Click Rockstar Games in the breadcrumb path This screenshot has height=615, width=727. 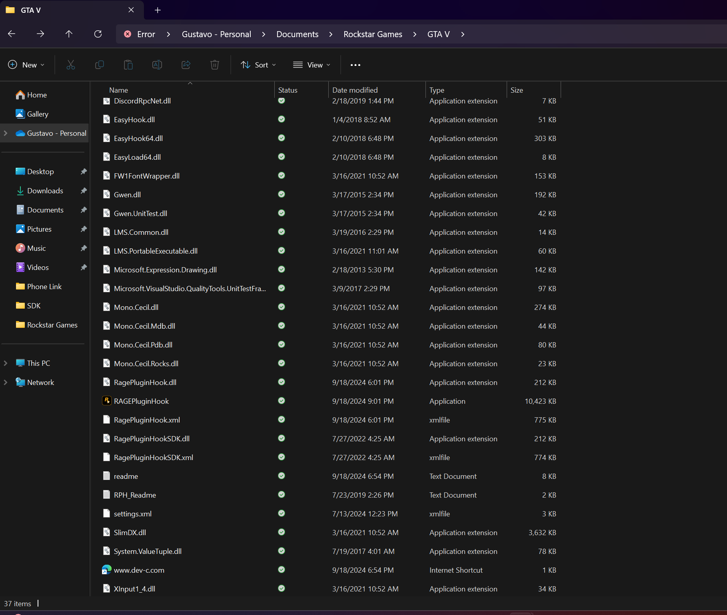pos(373,34)
